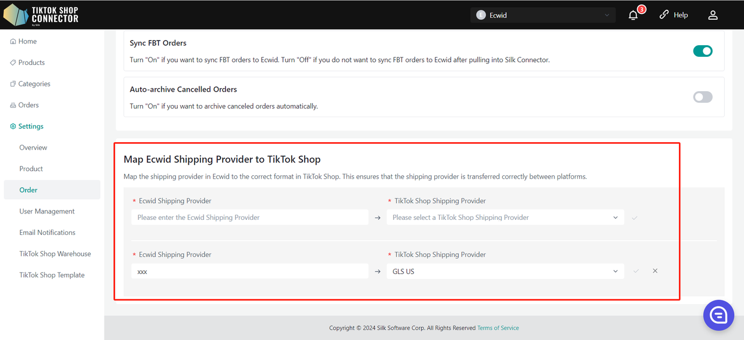
Task: Confirm the xxx to GLS US mapping checkmark
Action: click(636, 271)
